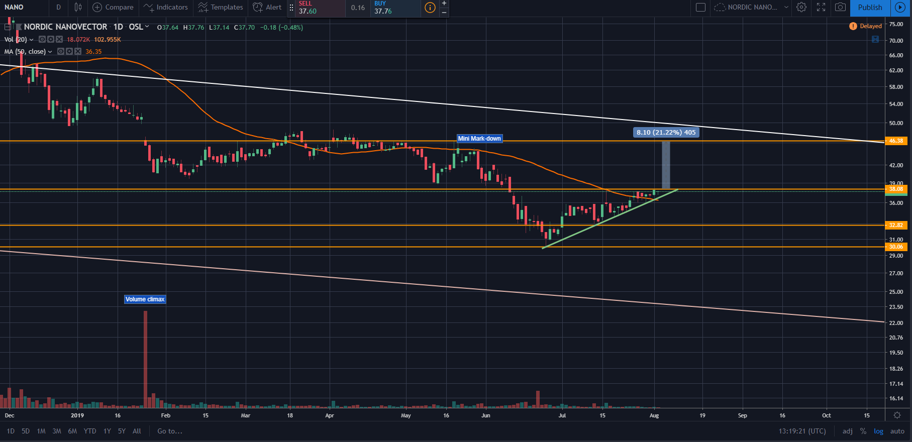Click the 30.06 price line label
Image resolution: width=912 pixels, height=442 pixels.
896,247
